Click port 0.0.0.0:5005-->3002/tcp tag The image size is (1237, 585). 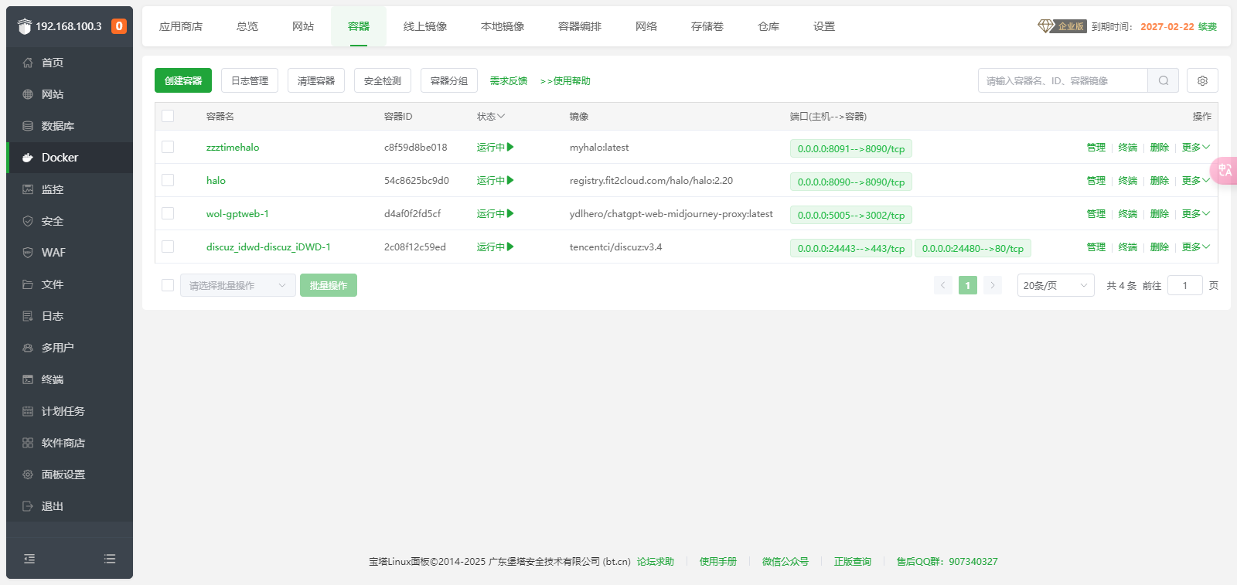tap(850, 215)
